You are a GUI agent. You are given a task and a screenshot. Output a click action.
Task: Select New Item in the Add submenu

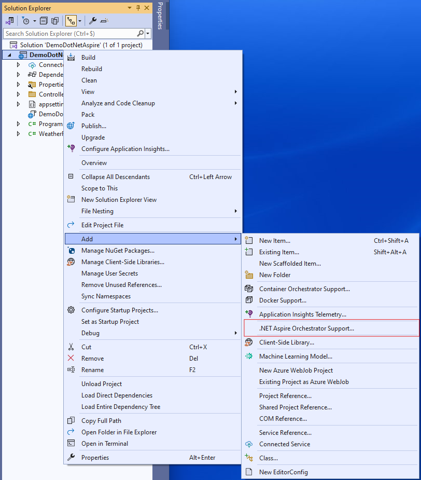(x=275, y=241)
